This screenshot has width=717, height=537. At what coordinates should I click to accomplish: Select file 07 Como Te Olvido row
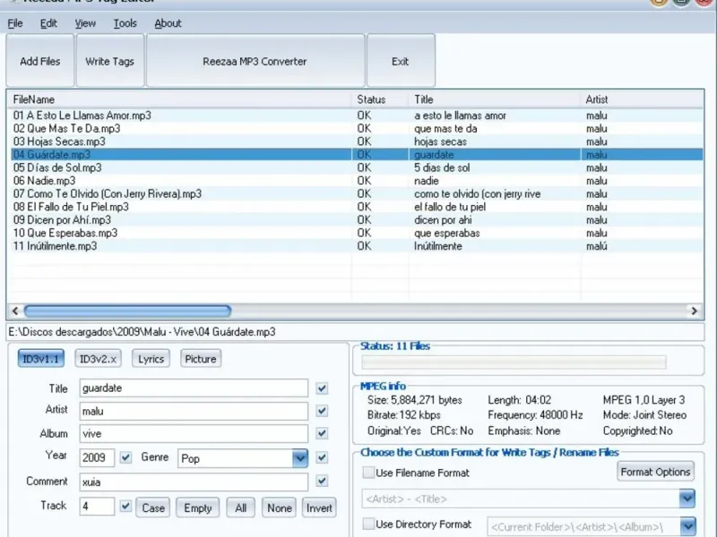pos(108,193)
